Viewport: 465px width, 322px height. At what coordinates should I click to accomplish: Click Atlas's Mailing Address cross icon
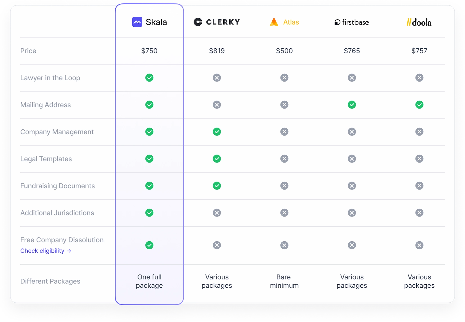[284, 105]
